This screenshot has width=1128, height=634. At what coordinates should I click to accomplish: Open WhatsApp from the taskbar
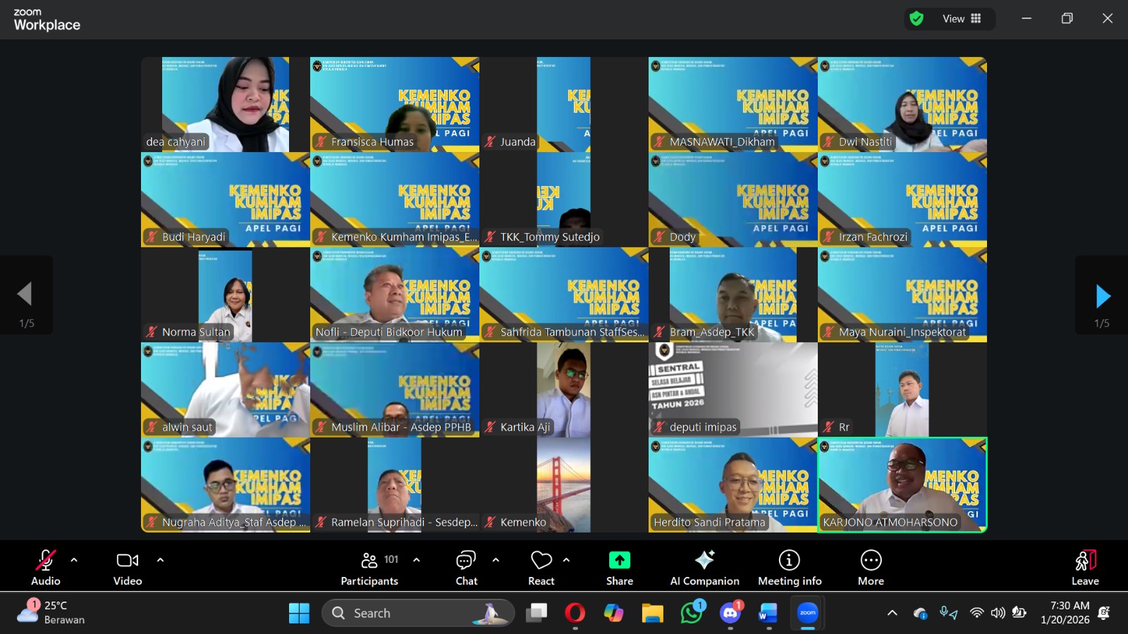coord(692,613)
